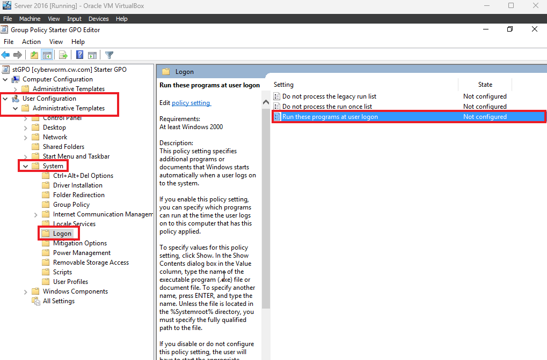Screen dimensions: 547x360
Task: Click the policy setting link
Action: click(x=191, y=103)
